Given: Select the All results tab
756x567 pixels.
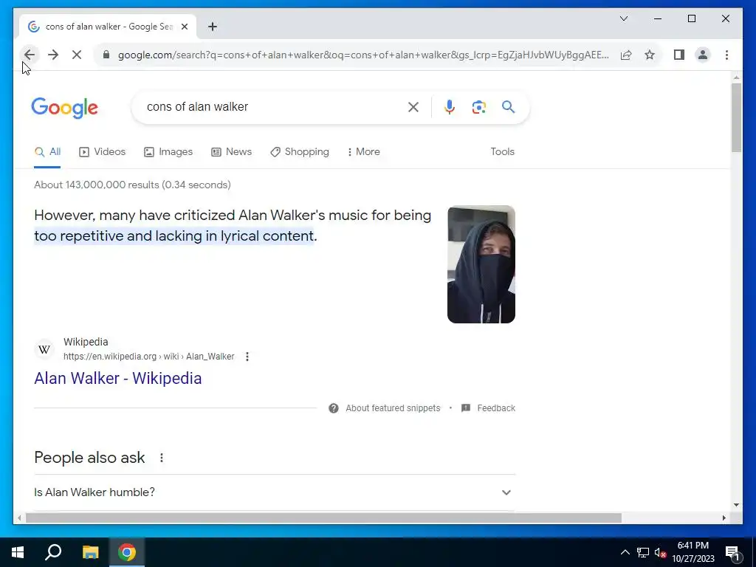Looking at the screenshot, I should (x=47, y=152).
